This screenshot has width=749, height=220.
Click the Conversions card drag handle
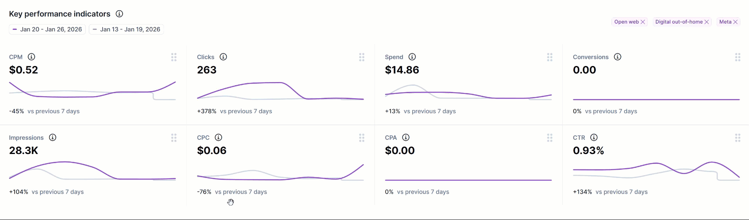(x=738, y=57)
